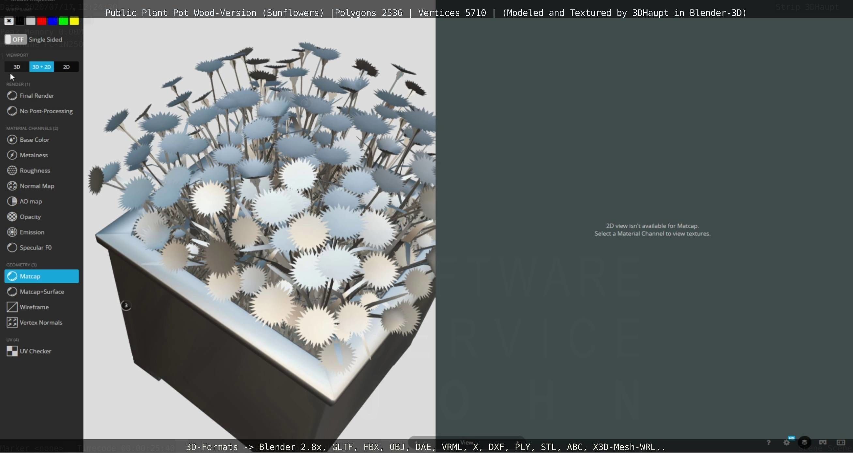
Task: Toggle the Model Inspector layers icon
Action: (804, 443)
